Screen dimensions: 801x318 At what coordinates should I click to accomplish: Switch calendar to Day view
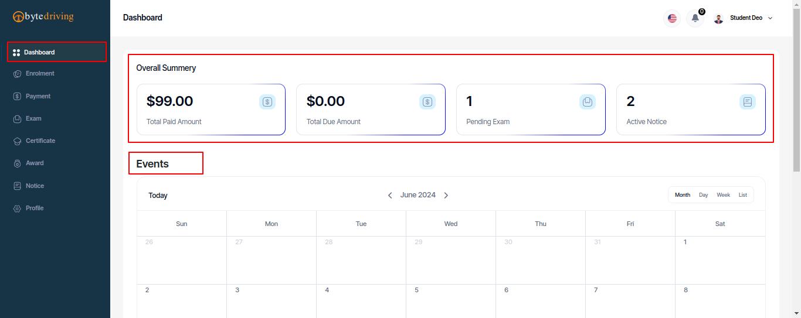pyautogui.click(x=704, y=195)
